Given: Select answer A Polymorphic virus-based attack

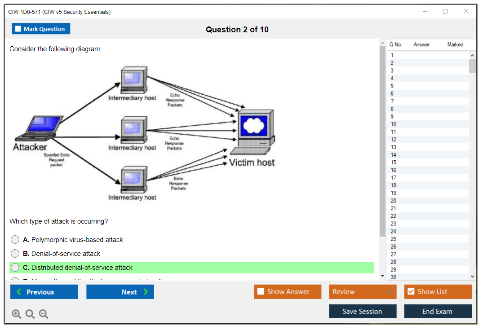Looking at the screenshot, I should tap(15, 240).
